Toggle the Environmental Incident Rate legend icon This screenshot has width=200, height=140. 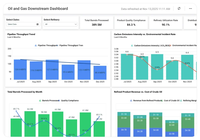[170, 46]
